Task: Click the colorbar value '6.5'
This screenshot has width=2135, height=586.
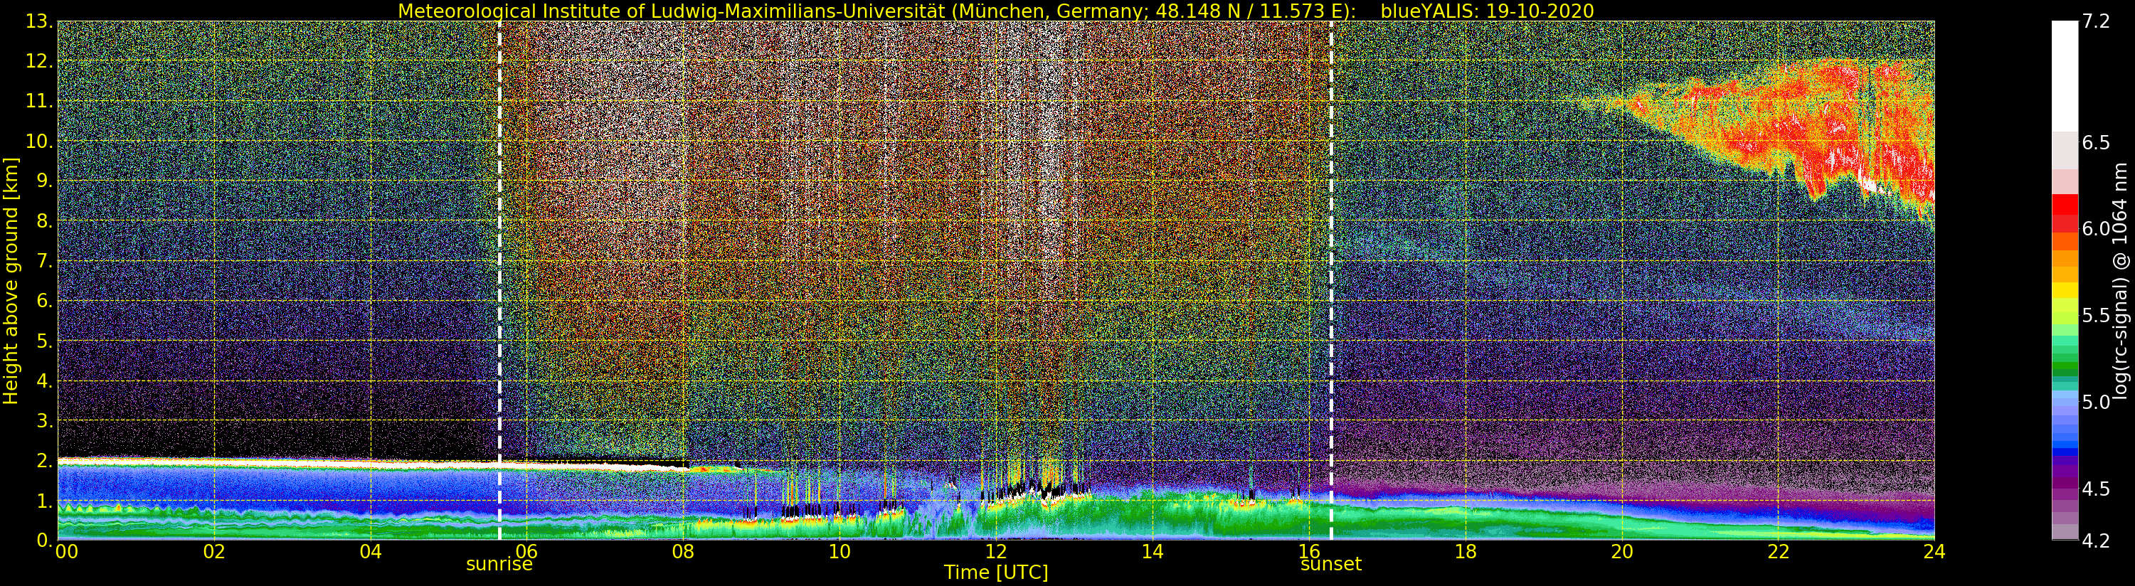Action: (2096, 142)
